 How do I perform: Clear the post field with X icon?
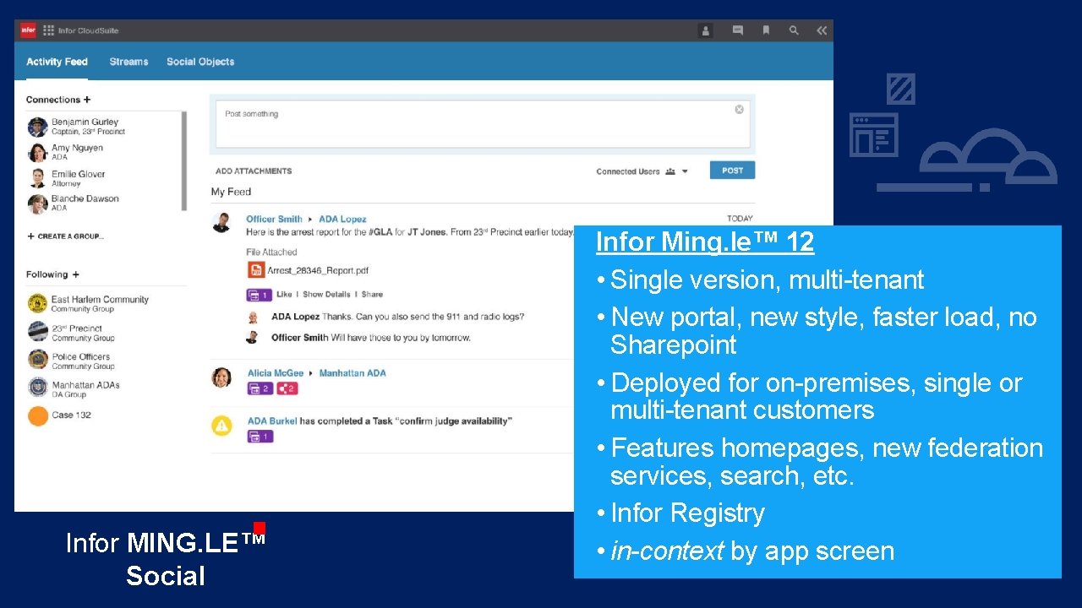[x=739, y=109]
